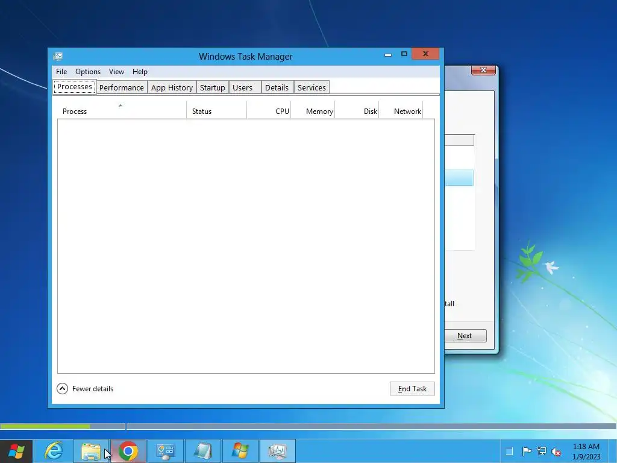The width and height of the screenshot is (617, 463).
Task: Click the white square tray icon
Action: coord(509,451)
